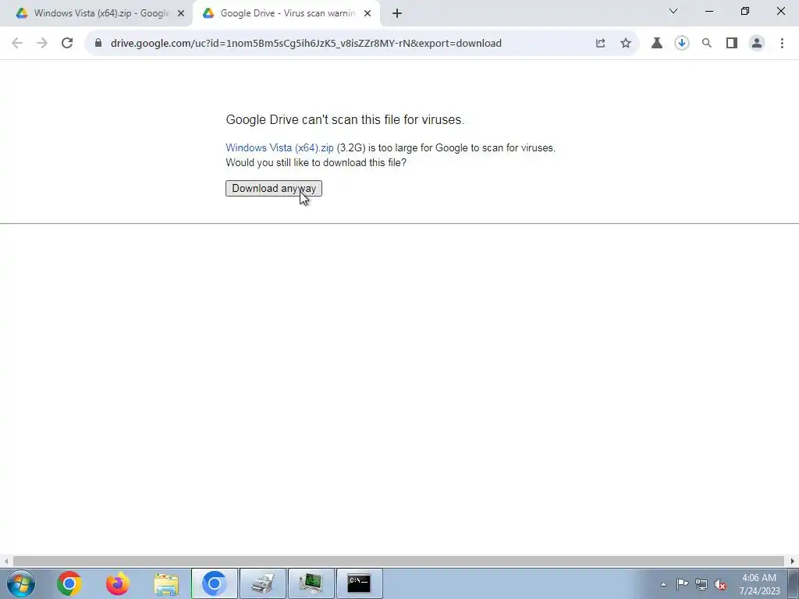Viewport: 799px width, 599px height.
Task: Click the Download anyway button
Action: click(274, 189)
